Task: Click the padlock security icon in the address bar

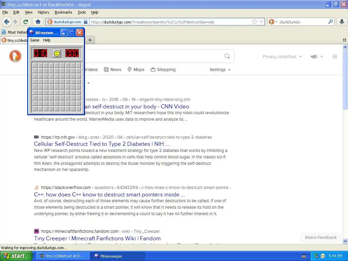Action: (x=86, y=22)
